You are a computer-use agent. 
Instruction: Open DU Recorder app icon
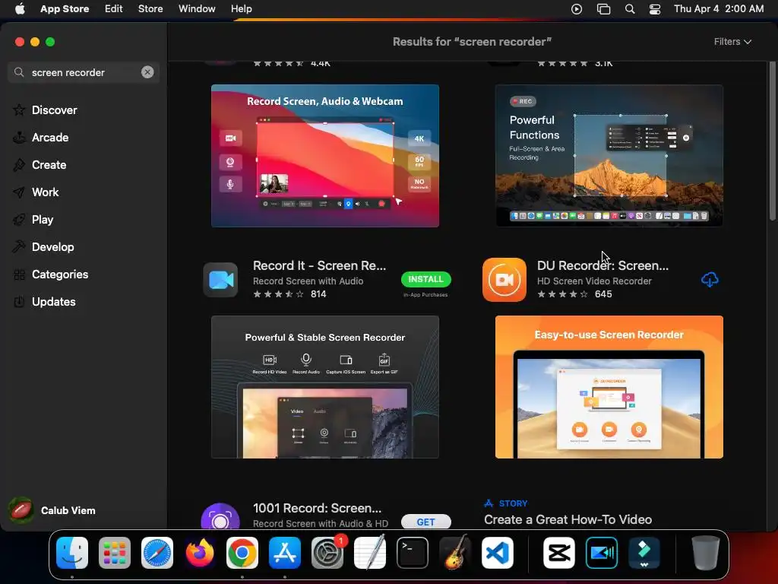(504, 280)
